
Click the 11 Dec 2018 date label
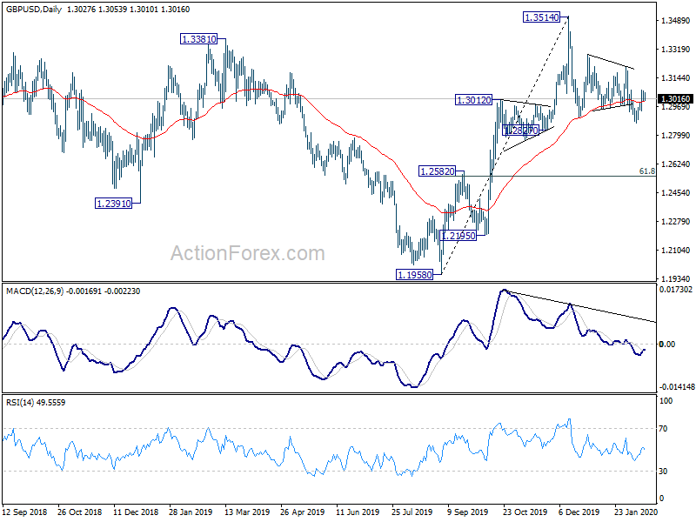coord(136,512)
